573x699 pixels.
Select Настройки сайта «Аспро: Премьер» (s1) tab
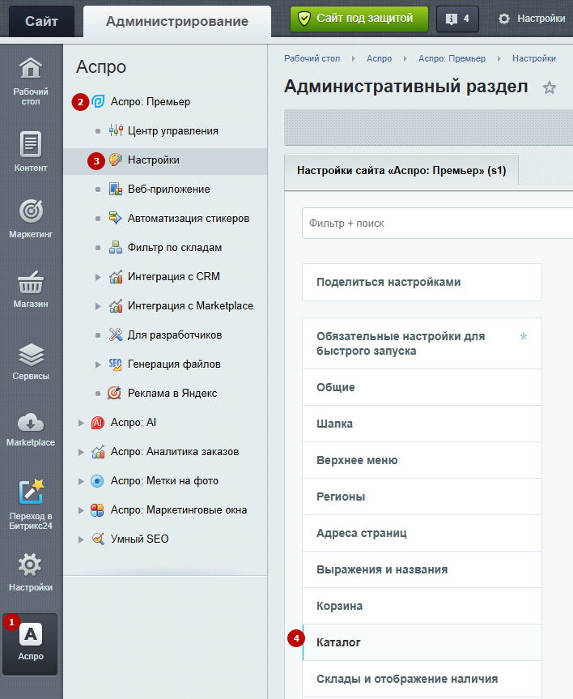tap(401, 170)
